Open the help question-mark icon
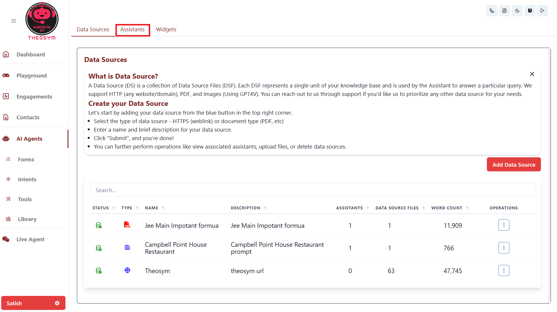Viewport: 557px width, 312px height. 530,11
